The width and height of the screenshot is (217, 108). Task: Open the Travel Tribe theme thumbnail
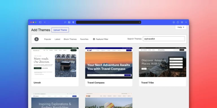point(163,63)
